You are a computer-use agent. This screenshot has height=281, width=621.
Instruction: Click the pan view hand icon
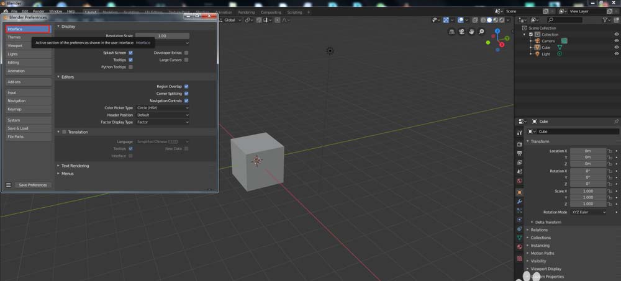tap(471, 32)
